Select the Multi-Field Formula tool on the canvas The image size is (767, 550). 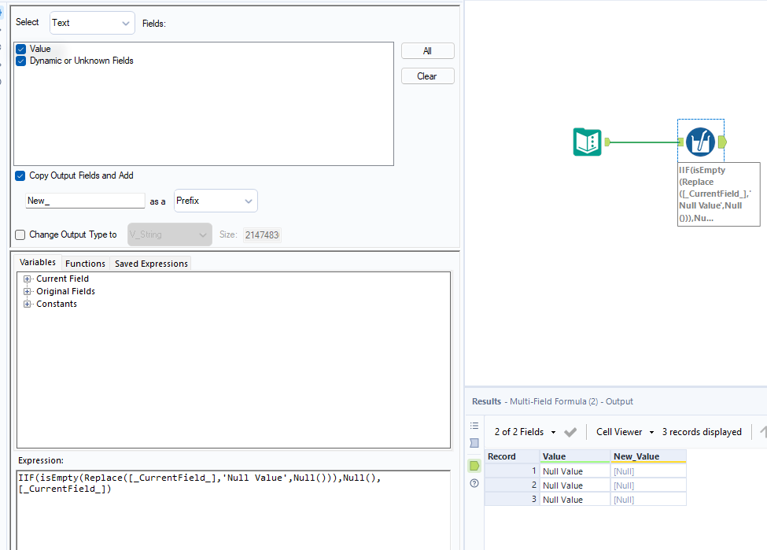click(700, 142)
